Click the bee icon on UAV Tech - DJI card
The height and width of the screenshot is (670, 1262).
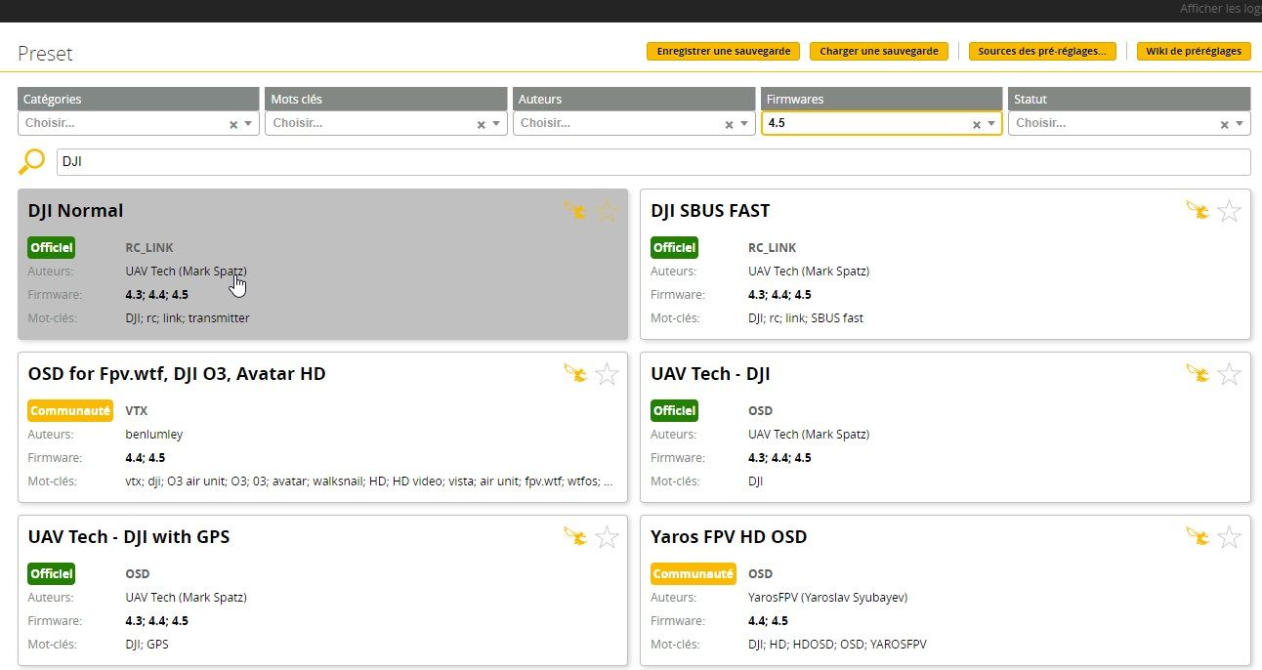1198,373
